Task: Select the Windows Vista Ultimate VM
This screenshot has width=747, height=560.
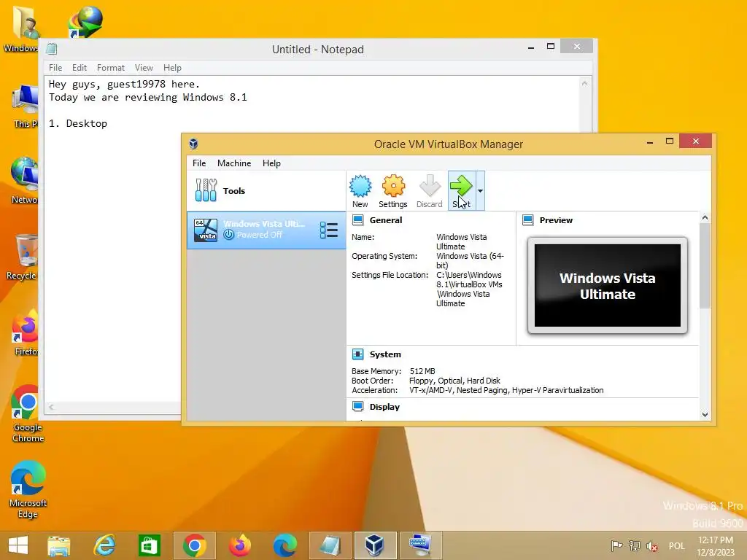Action: click(x=266, y=230)
